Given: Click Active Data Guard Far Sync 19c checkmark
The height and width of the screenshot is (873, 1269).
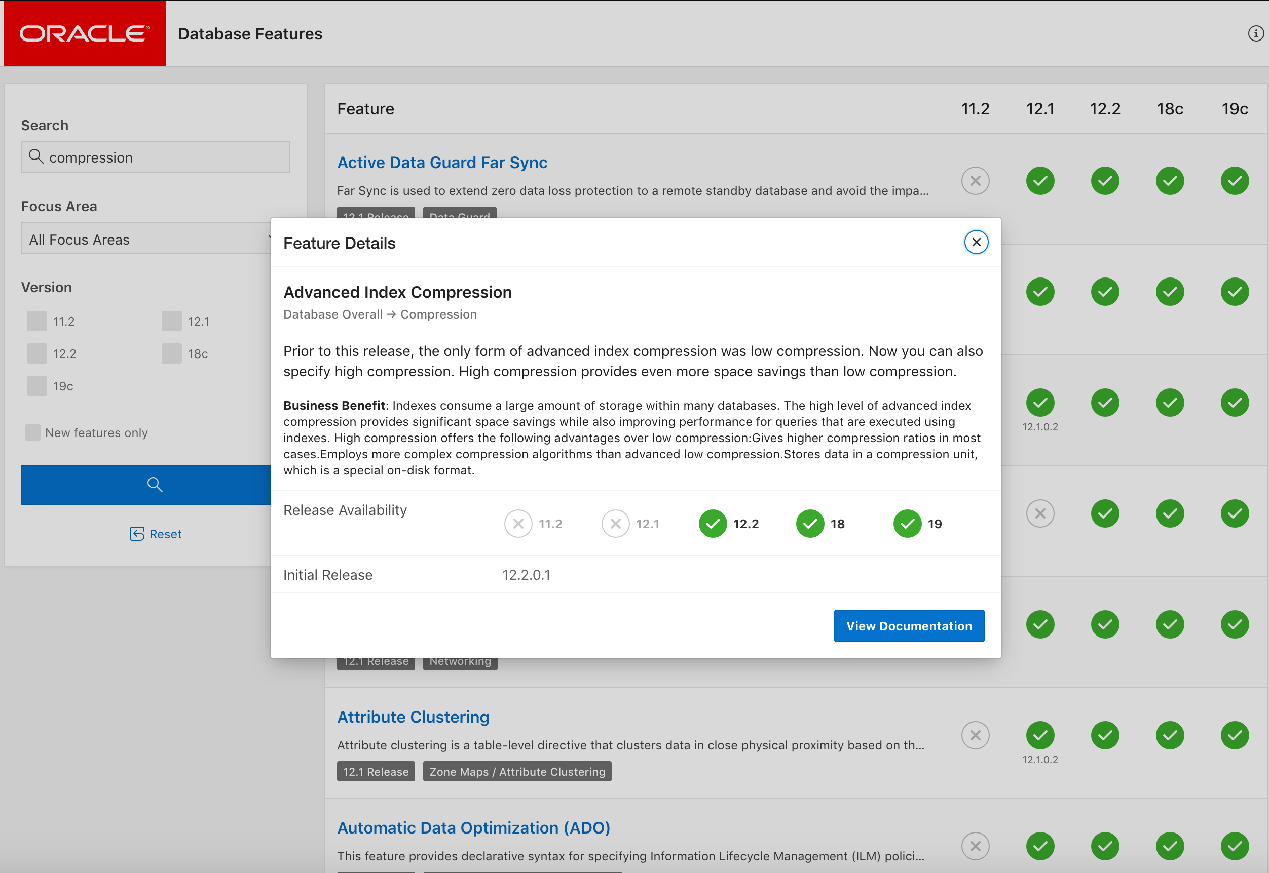Looking at the screenshot, I should coord(1234,181).
